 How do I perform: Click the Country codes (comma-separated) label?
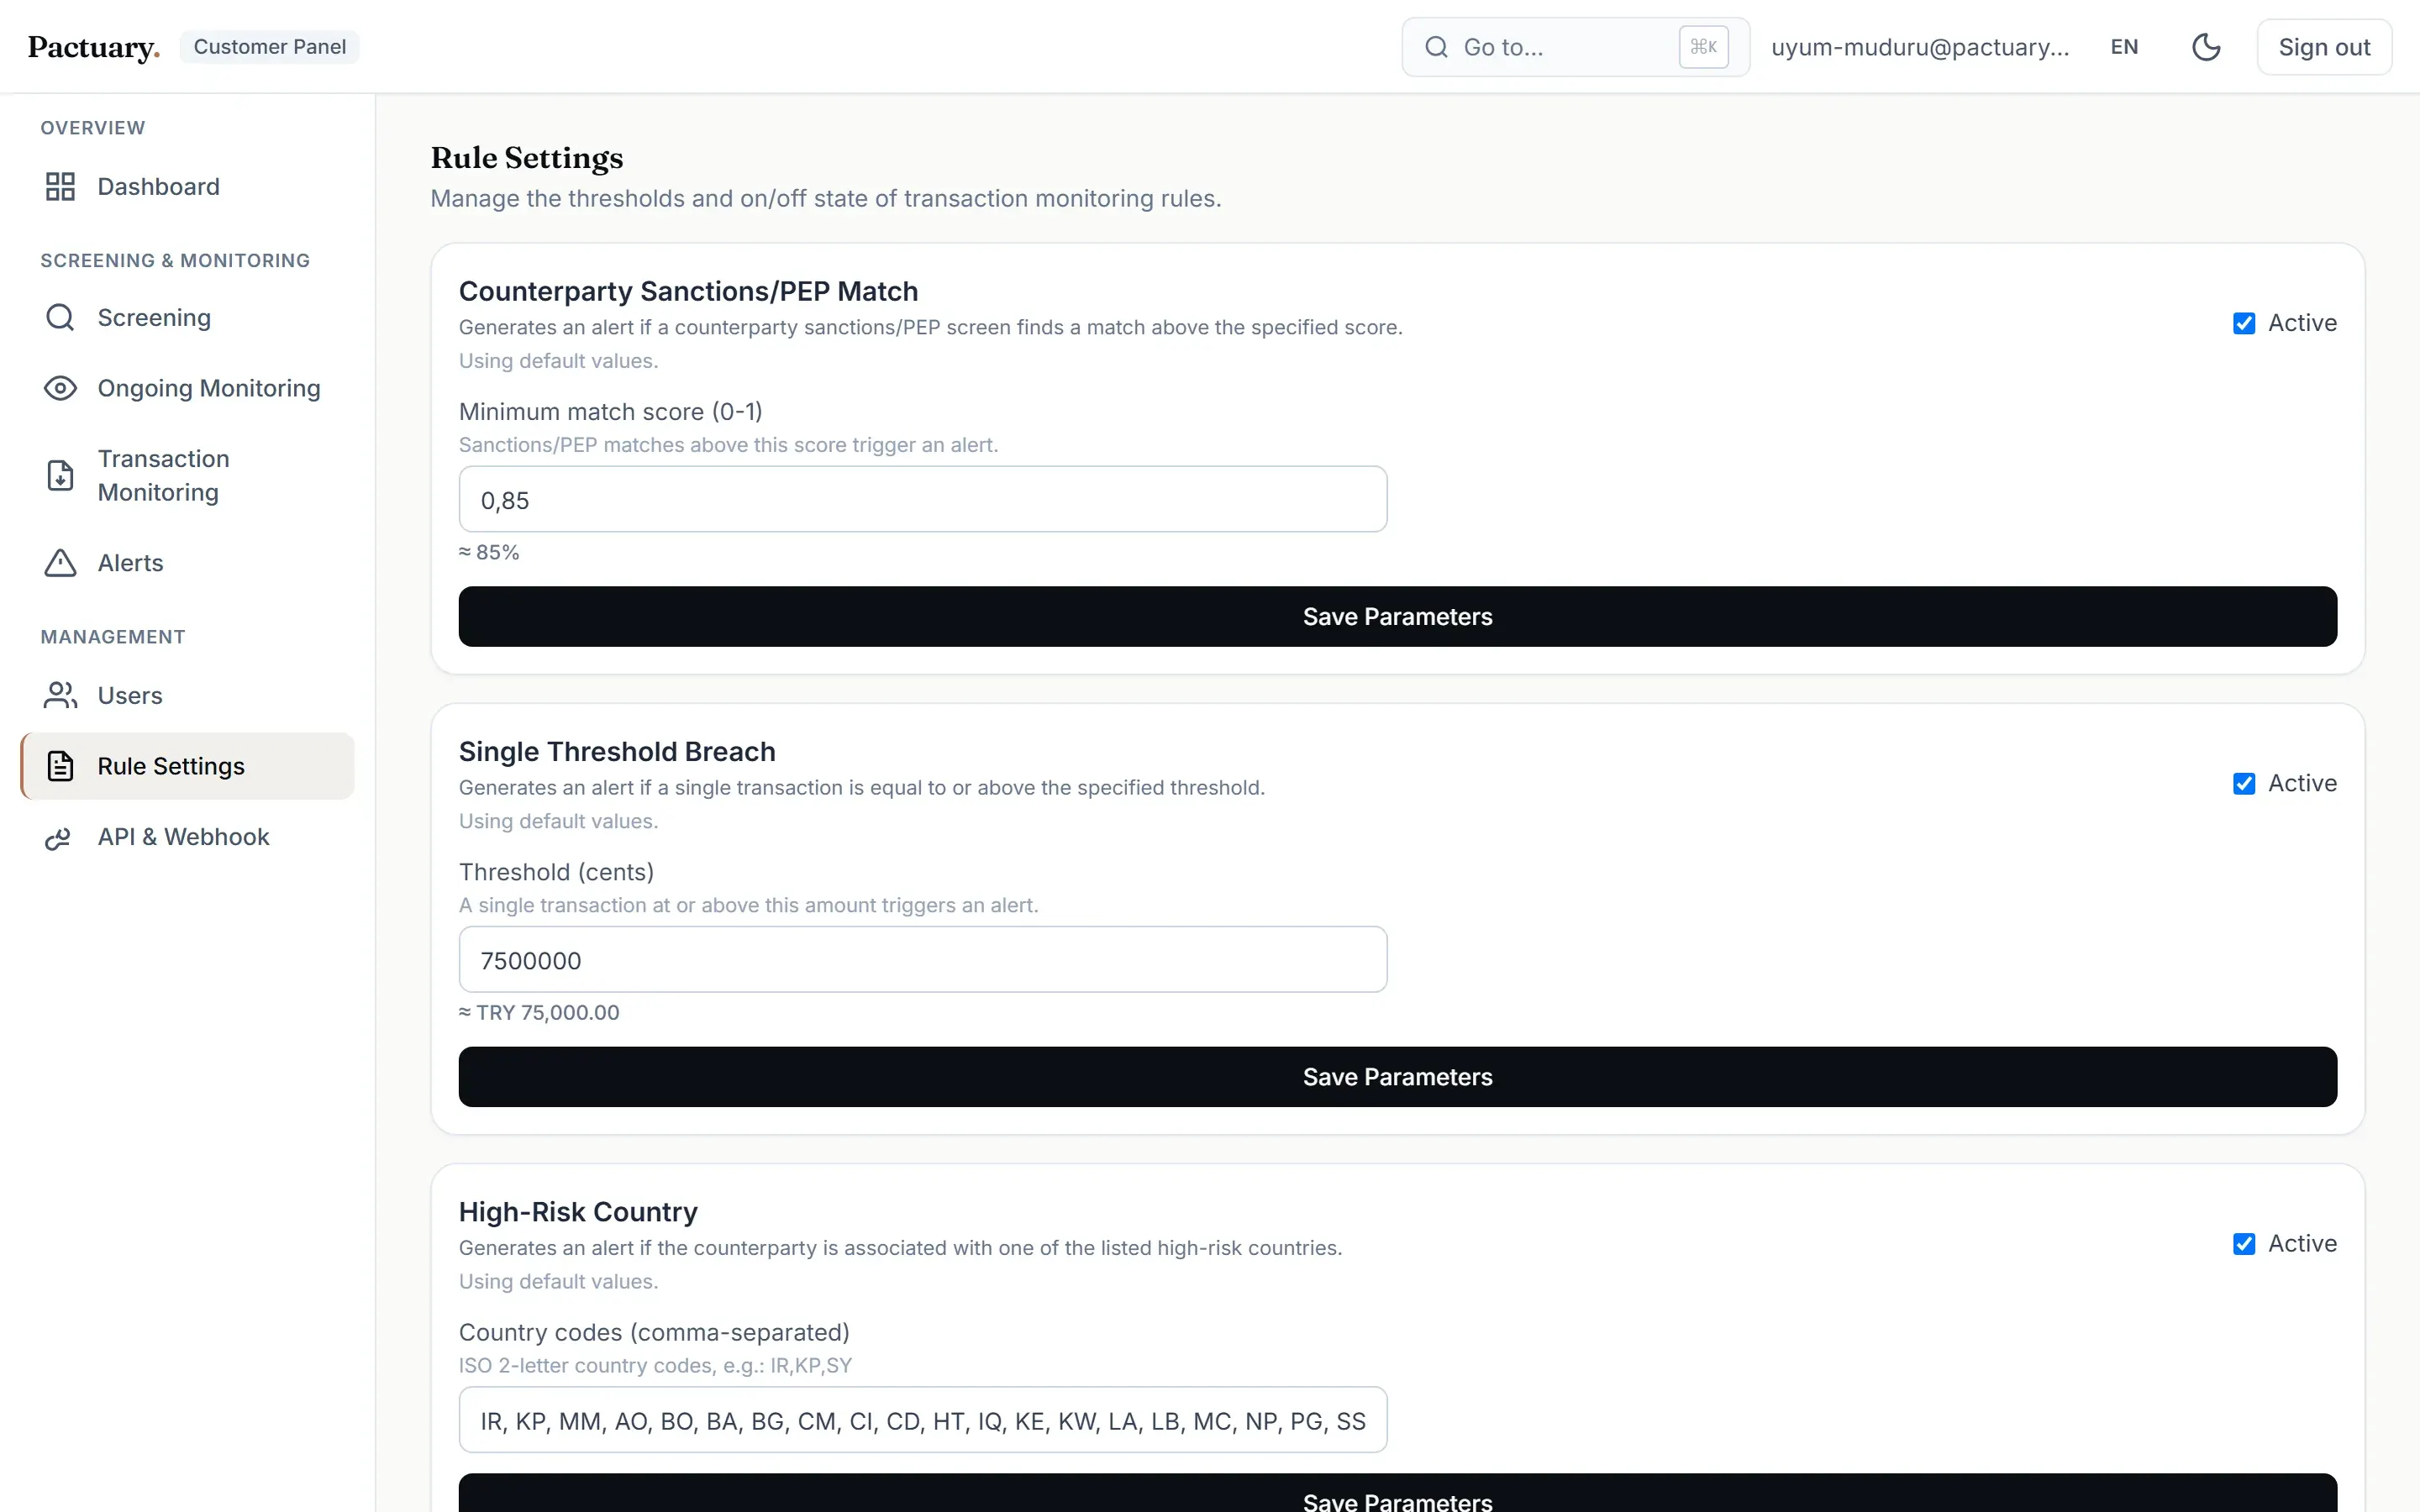click(654, 1332)
